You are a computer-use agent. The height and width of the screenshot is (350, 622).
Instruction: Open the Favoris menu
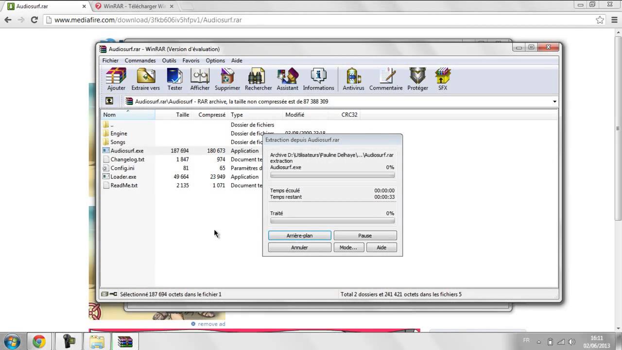(x=191, y=61)
